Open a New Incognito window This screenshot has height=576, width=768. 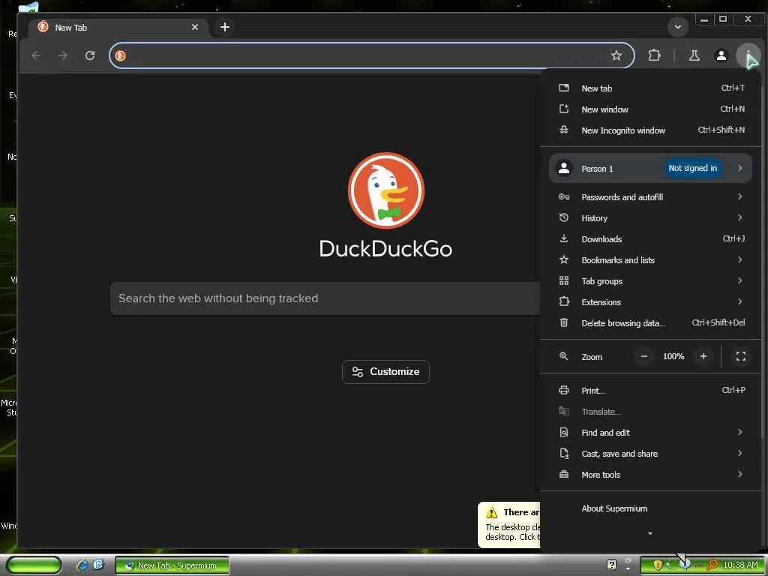pyautogui.click(x=650, y=130)
